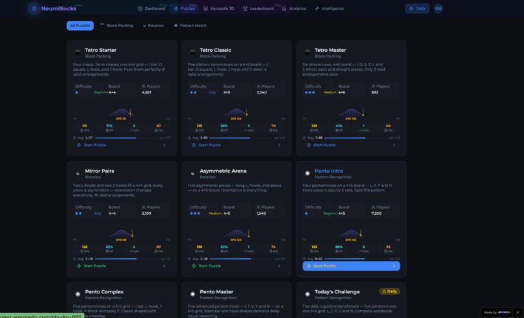Click chevron arrow on Tetro Classic card

pos(279,145)
